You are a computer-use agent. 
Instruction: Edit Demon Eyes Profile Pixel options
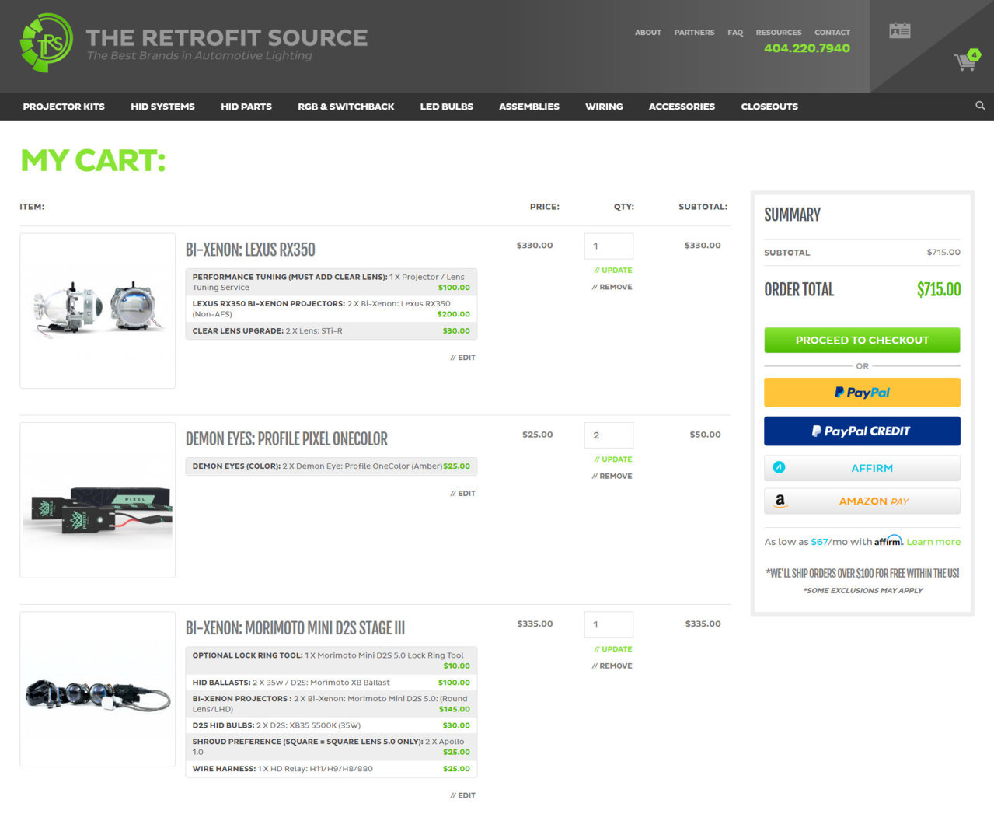462,494
